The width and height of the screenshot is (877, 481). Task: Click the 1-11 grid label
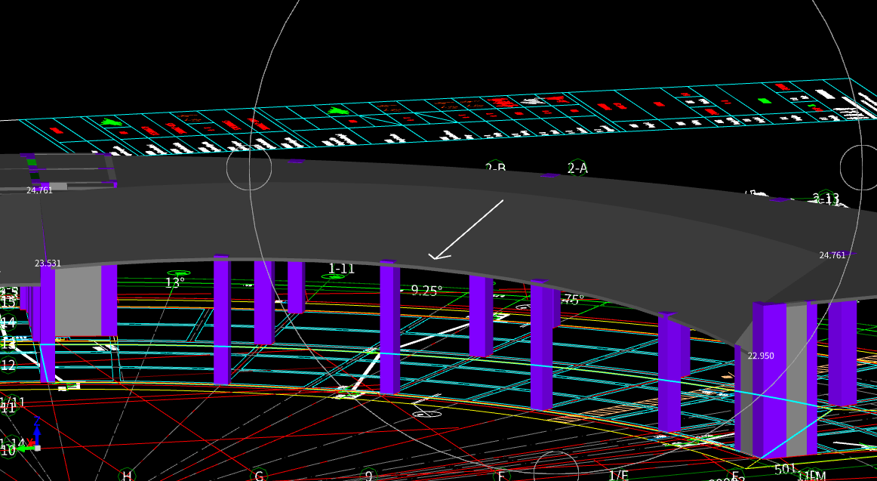coord(341,269)
